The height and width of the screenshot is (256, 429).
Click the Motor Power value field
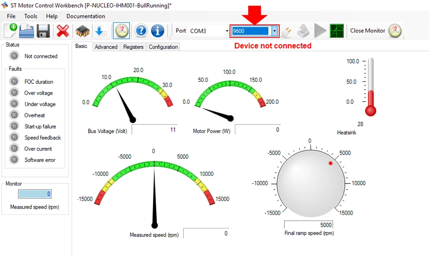pos(258,129)
